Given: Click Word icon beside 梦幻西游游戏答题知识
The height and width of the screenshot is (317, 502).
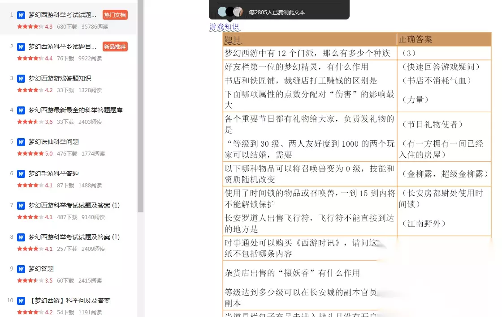Looking at the screenshot, I should tap(21, 79).
